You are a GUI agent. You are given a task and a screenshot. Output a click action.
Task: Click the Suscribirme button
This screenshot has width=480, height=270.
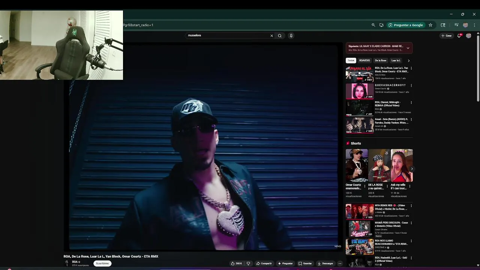coord(102,263)
